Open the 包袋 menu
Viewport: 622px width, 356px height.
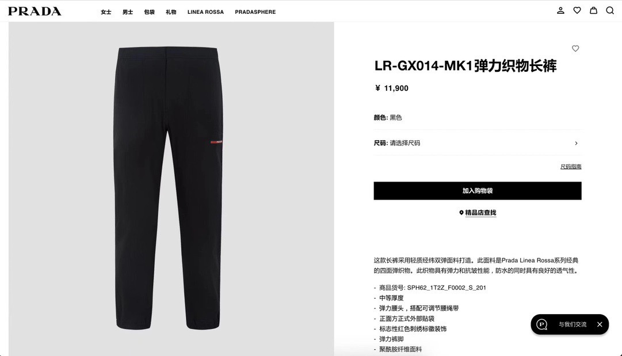pyautogui.click(x=149, y=12)
